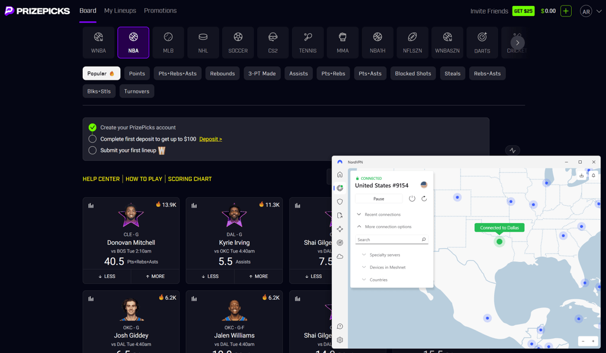Open account dropdown chevron next to AR

point(599,11)
